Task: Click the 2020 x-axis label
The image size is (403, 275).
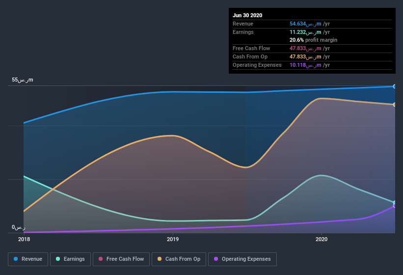Action: click(x=322, y=239)
